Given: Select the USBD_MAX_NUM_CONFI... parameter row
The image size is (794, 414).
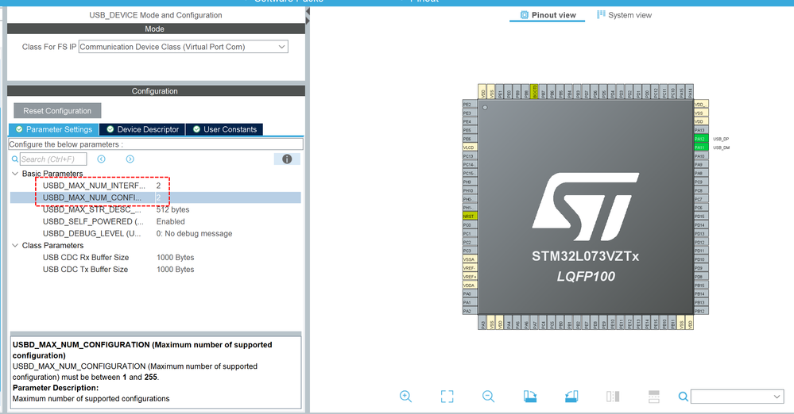Looking at the screenshot, I should click(x=156, y=197).
